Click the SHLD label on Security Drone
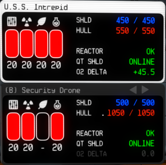 [x=84, y=103]
